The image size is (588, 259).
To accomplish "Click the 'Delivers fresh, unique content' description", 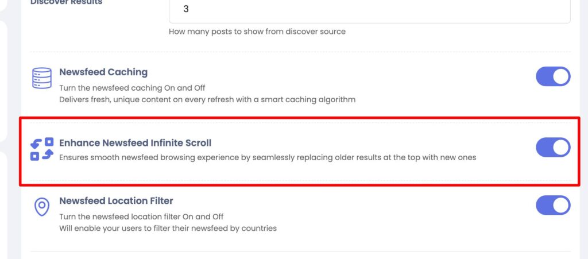I will click(x=207, y=100).
